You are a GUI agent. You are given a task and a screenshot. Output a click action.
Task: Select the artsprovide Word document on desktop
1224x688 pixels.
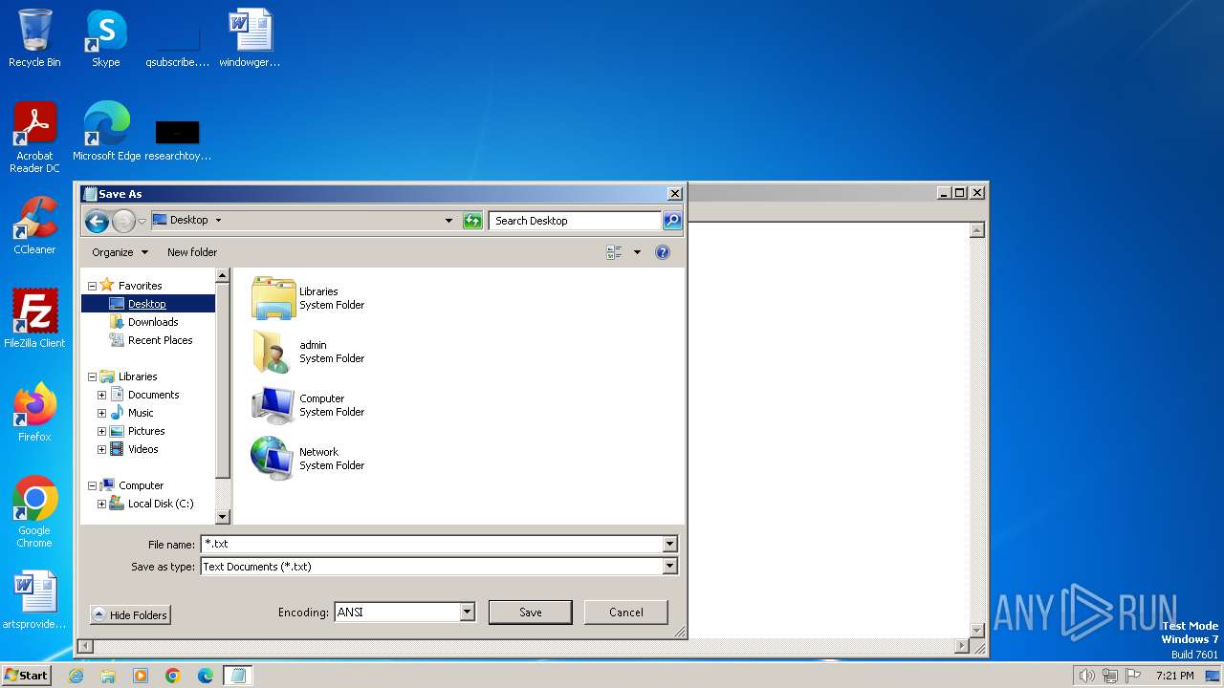point(34,600)
